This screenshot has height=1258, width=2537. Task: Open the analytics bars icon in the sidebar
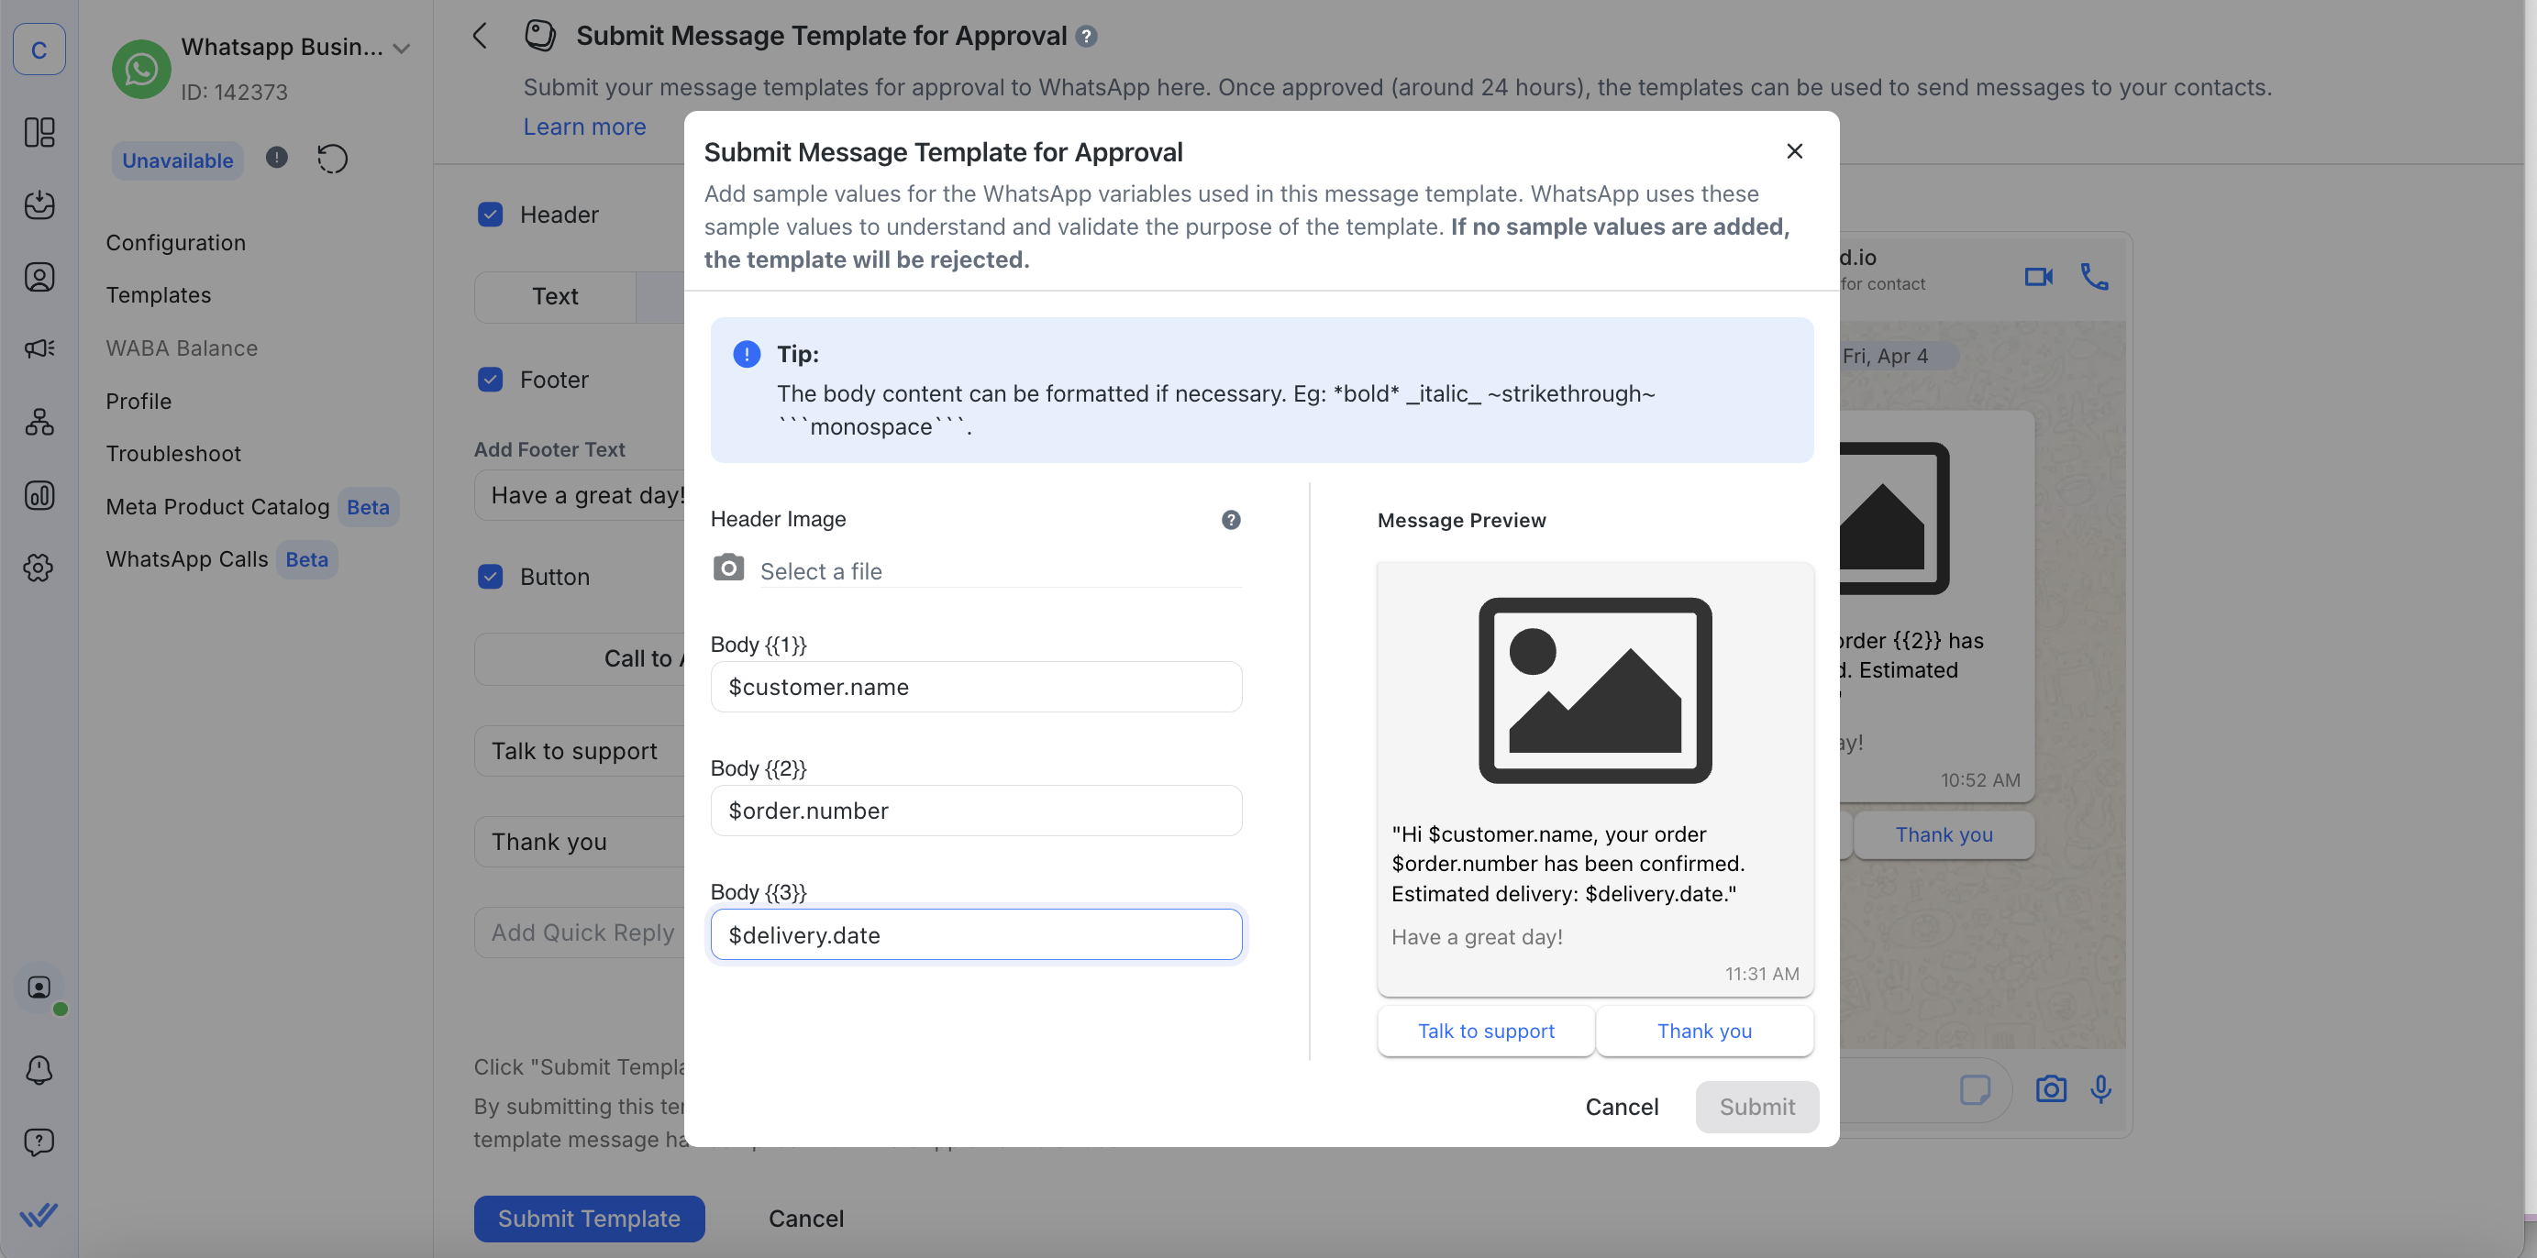pos(39,496)
